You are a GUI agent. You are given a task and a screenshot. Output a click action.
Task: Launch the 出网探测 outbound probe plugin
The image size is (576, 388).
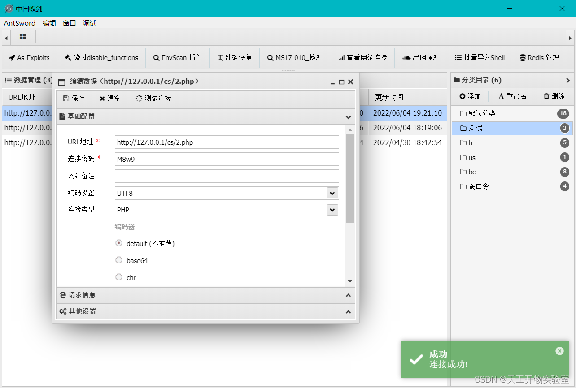point(421,58)
